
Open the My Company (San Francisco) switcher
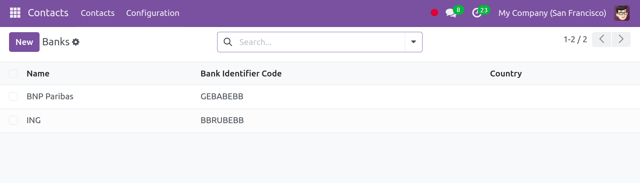click(552, 13)
